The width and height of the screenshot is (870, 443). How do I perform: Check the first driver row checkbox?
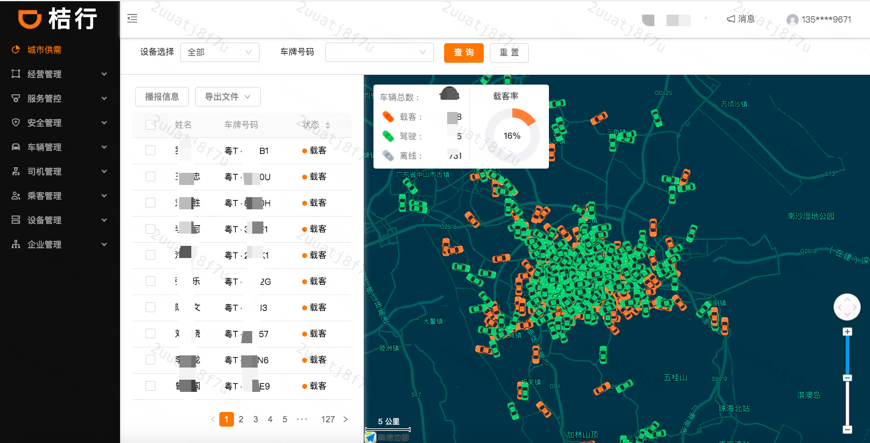pos(150,151)
